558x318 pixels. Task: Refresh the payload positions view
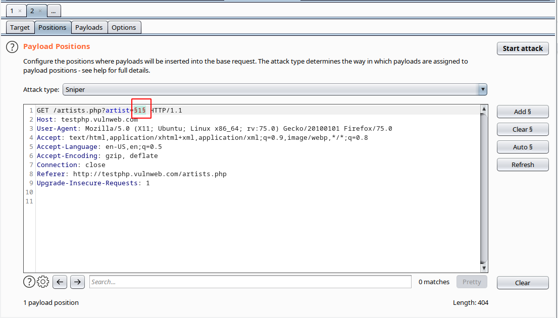click(x=522, y=165)
